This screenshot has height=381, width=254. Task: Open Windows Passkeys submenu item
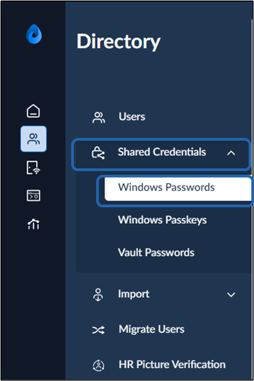163,220
